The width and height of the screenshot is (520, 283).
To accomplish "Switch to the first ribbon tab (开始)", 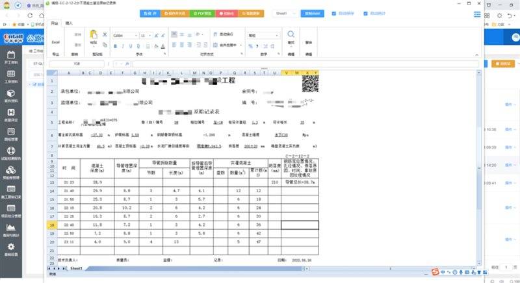I will 55,23.
